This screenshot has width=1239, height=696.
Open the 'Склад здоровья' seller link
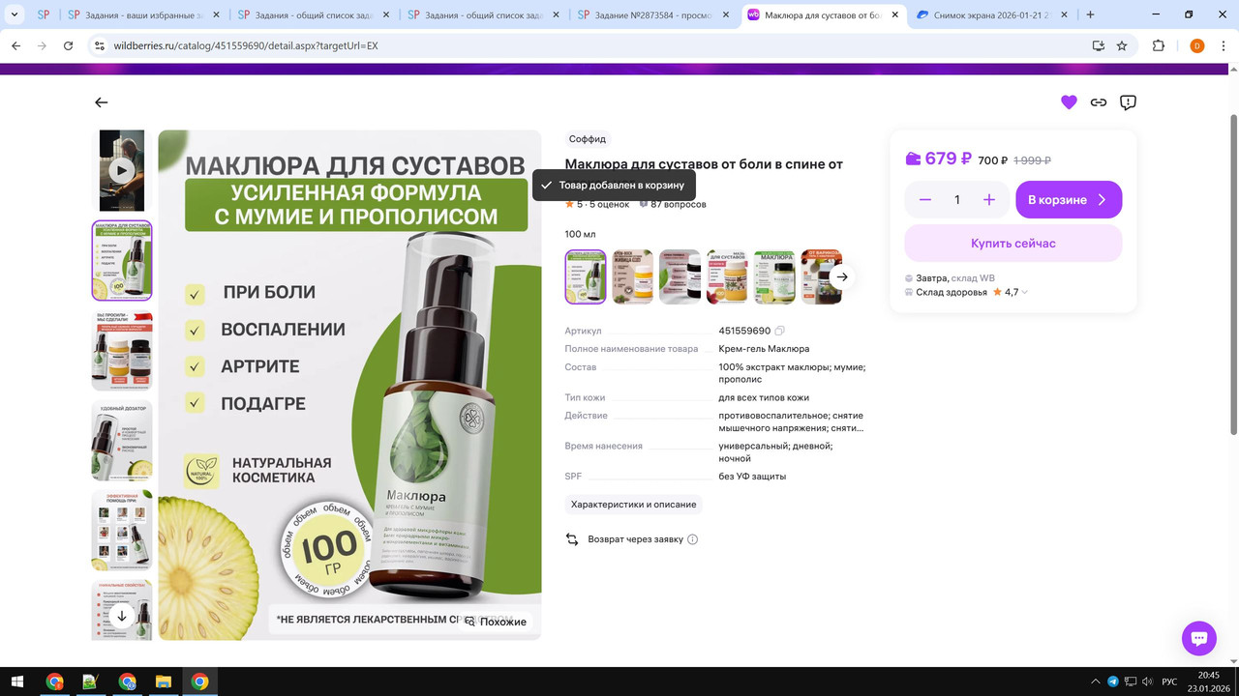tap(952, 292)
